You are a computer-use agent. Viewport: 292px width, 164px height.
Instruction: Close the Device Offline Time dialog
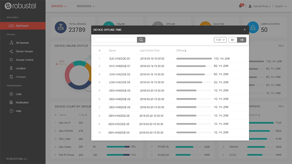pos(244,30)
